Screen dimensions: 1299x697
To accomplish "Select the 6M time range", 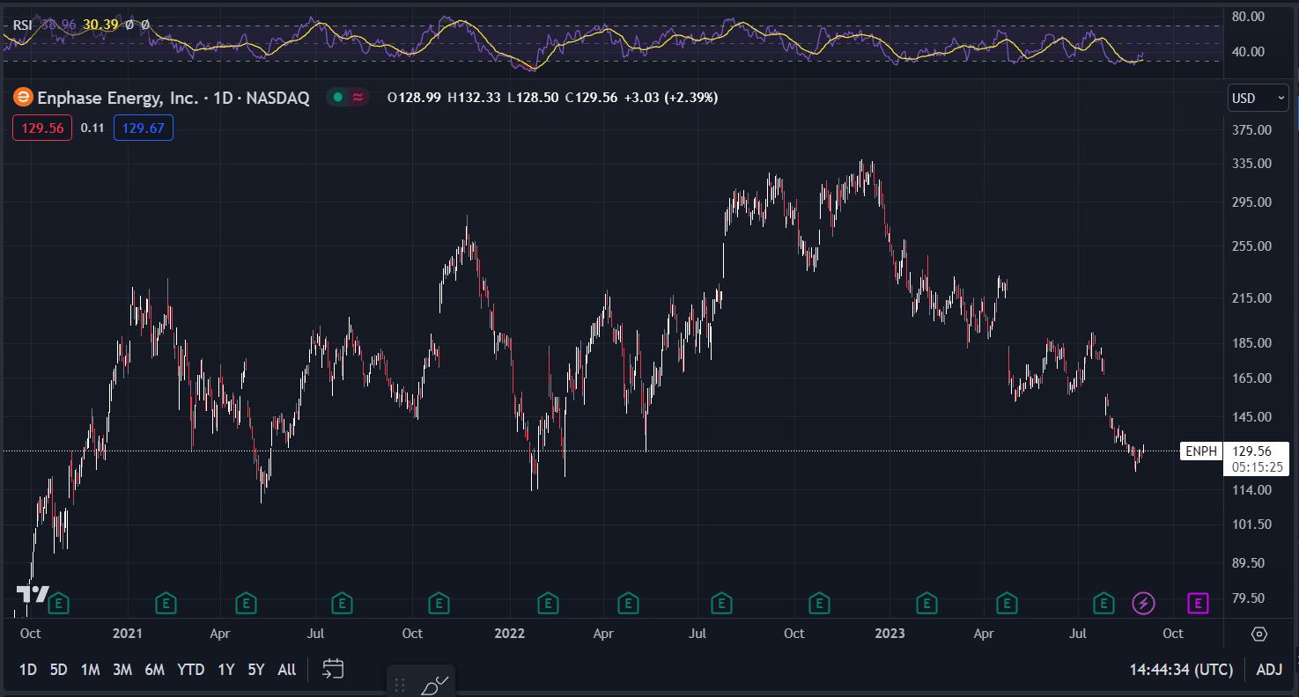I will 154,670.
